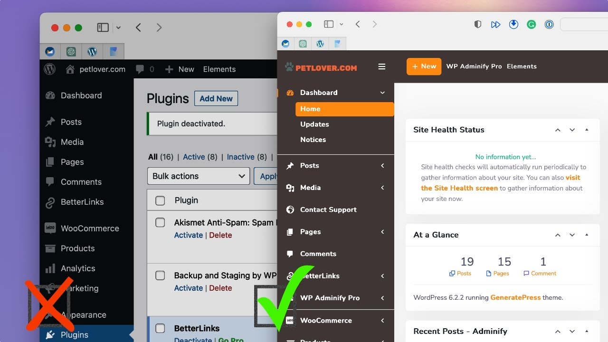This screenshot has height=342, width=608.
Task: Go forward in left browser window
Action: (x=159, y=28)
